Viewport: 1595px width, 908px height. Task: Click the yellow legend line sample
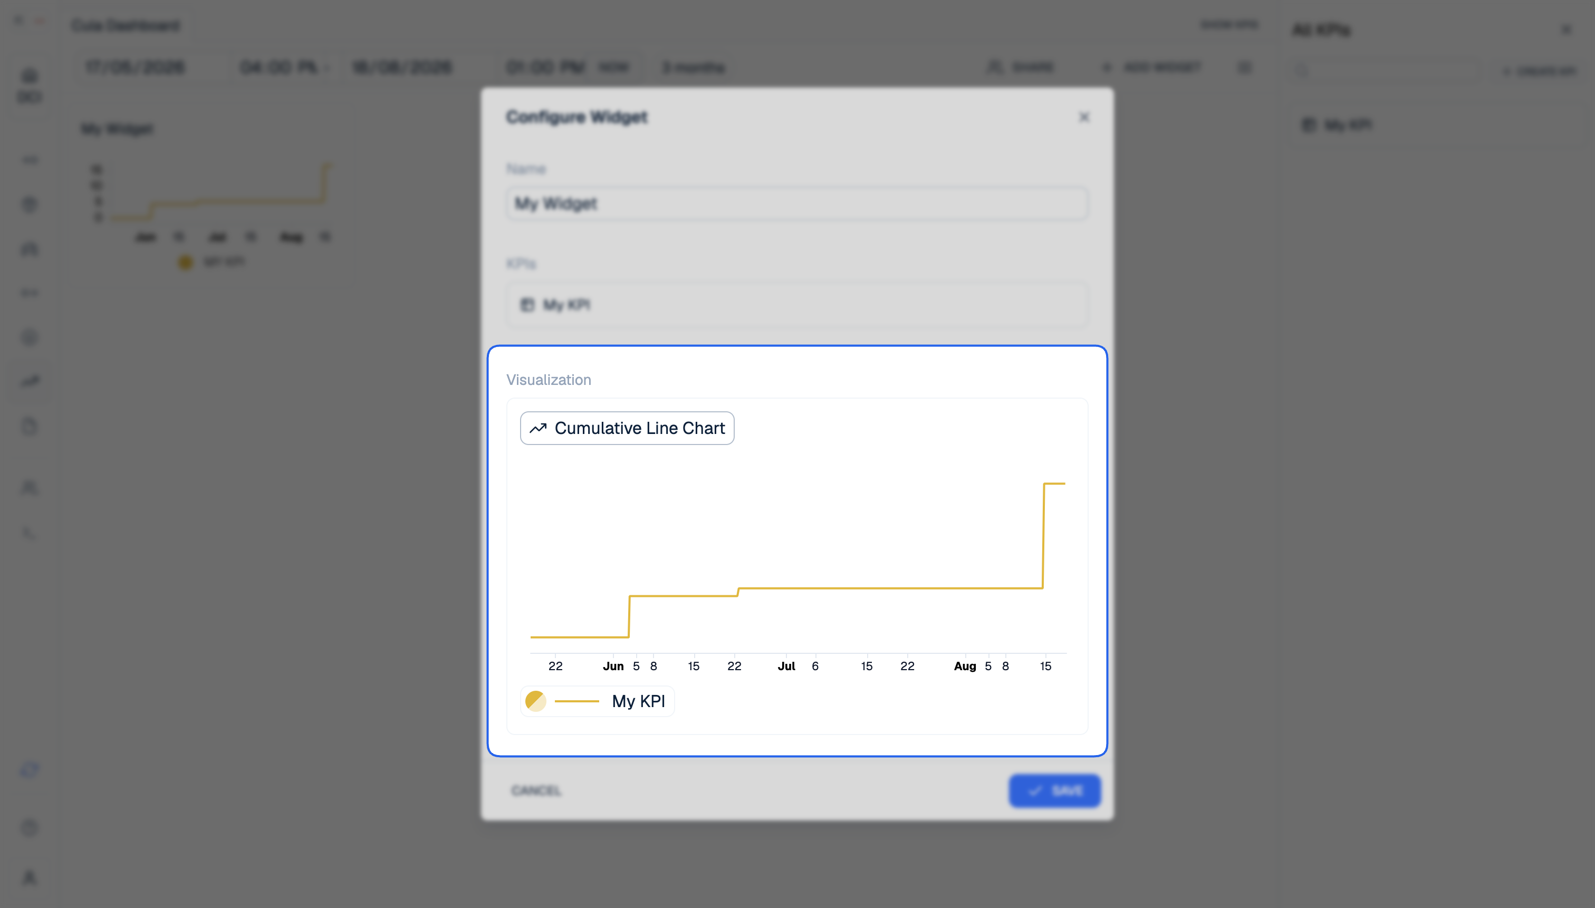point(576,701)
